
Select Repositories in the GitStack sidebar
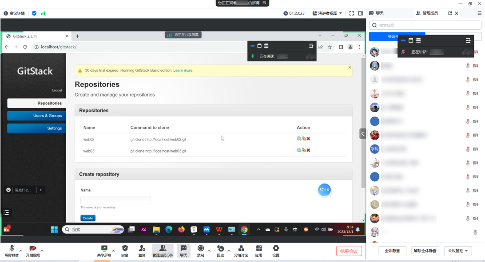pos(36,103)
